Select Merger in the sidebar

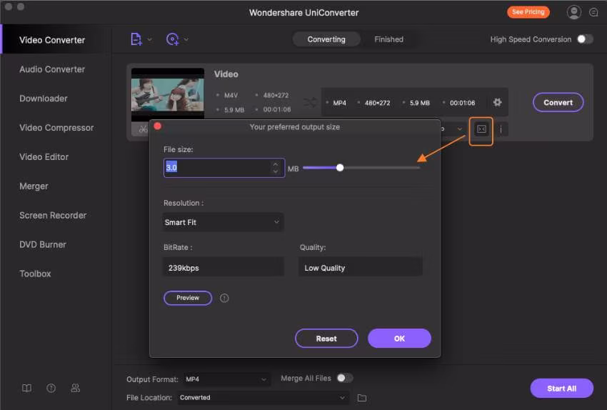(x=34, y=186)
